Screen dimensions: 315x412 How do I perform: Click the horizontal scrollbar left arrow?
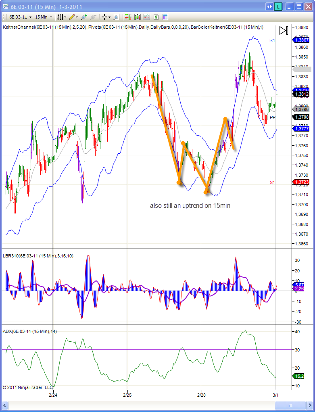pyautogui.click(x=5, y=405)
